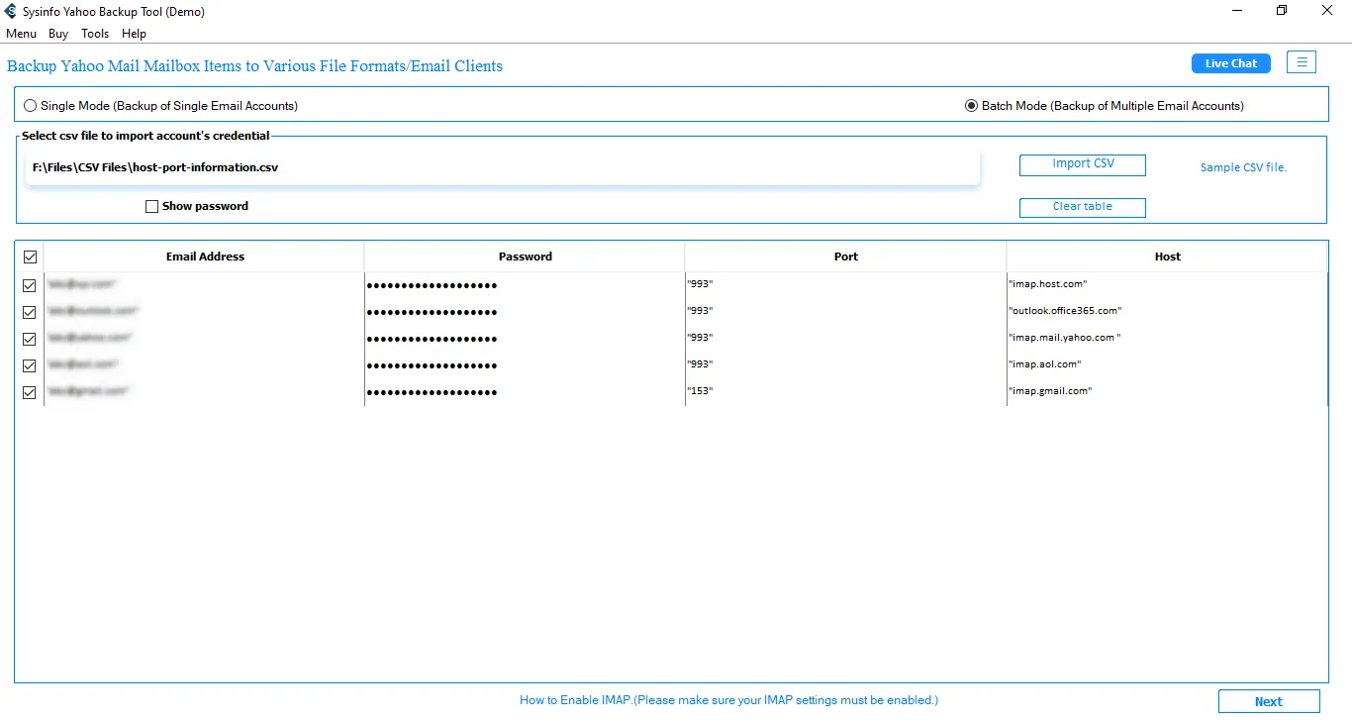Click the masked password in the imap.gmail.com row

pos(525,392)
